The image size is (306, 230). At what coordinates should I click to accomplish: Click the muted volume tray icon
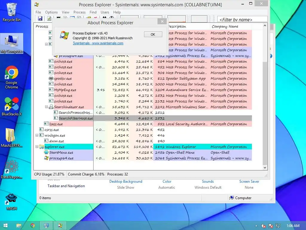(264, 226)
